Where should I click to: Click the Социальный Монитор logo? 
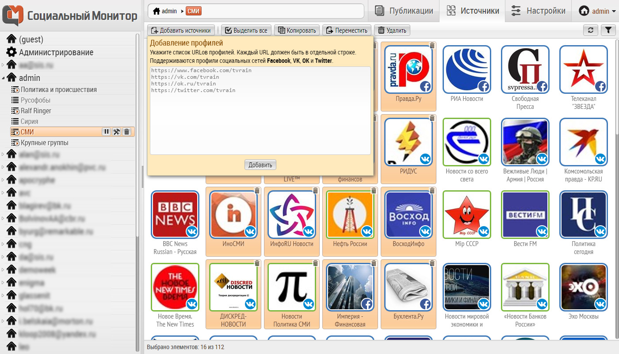[x=70, y=16]
